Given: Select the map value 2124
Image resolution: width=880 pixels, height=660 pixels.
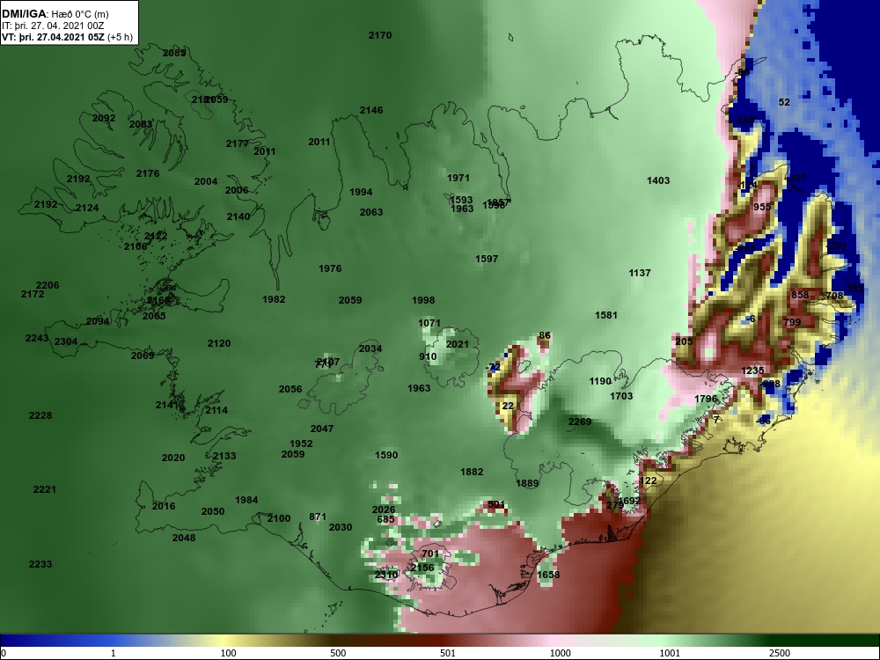Looking at the screenshot, I should (x=87, y=209).
